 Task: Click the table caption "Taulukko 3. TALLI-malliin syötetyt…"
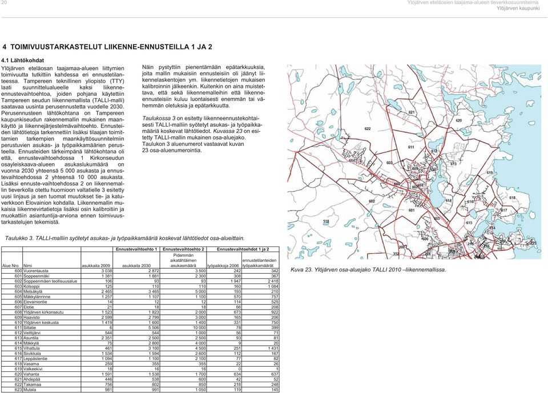(x=124, y=238)
